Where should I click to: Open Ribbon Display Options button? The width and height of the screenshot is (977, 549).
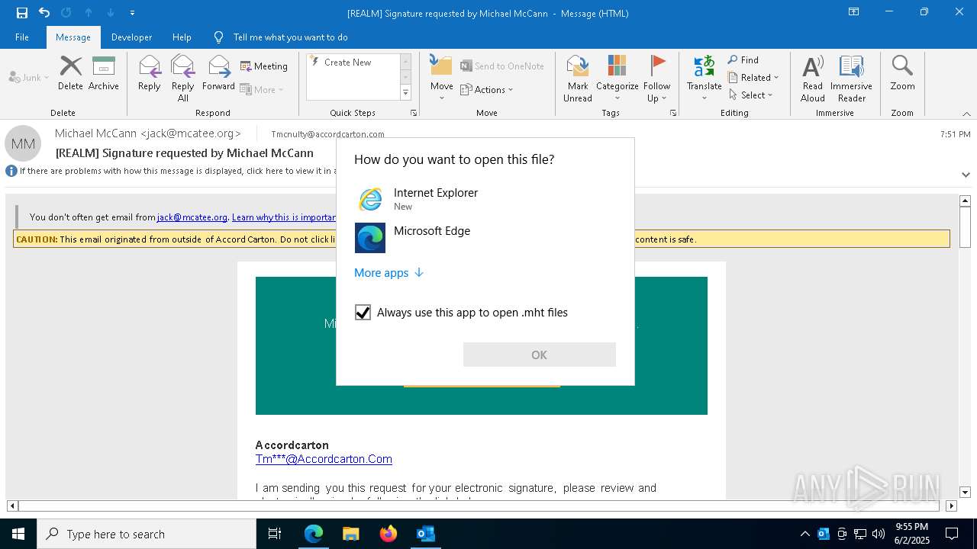[854, 12]
